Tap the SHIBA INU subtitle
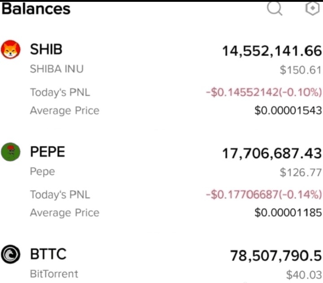 [x=57, y=69]
